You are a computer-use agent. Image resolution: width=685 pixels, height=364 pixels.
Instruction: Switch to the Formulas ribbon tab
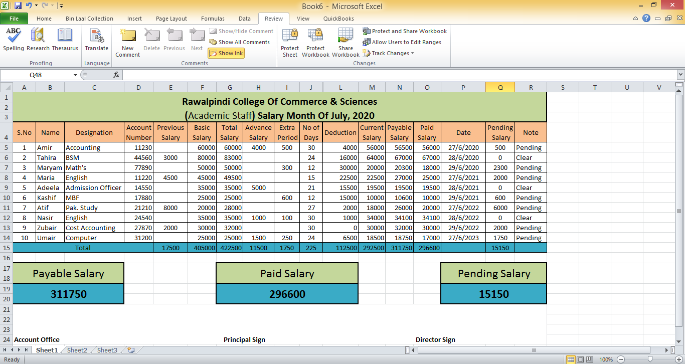click(213, 18)
